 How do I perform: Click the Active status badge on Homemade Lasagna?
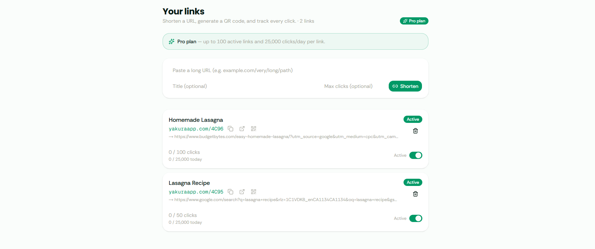[x=413, y=119]
